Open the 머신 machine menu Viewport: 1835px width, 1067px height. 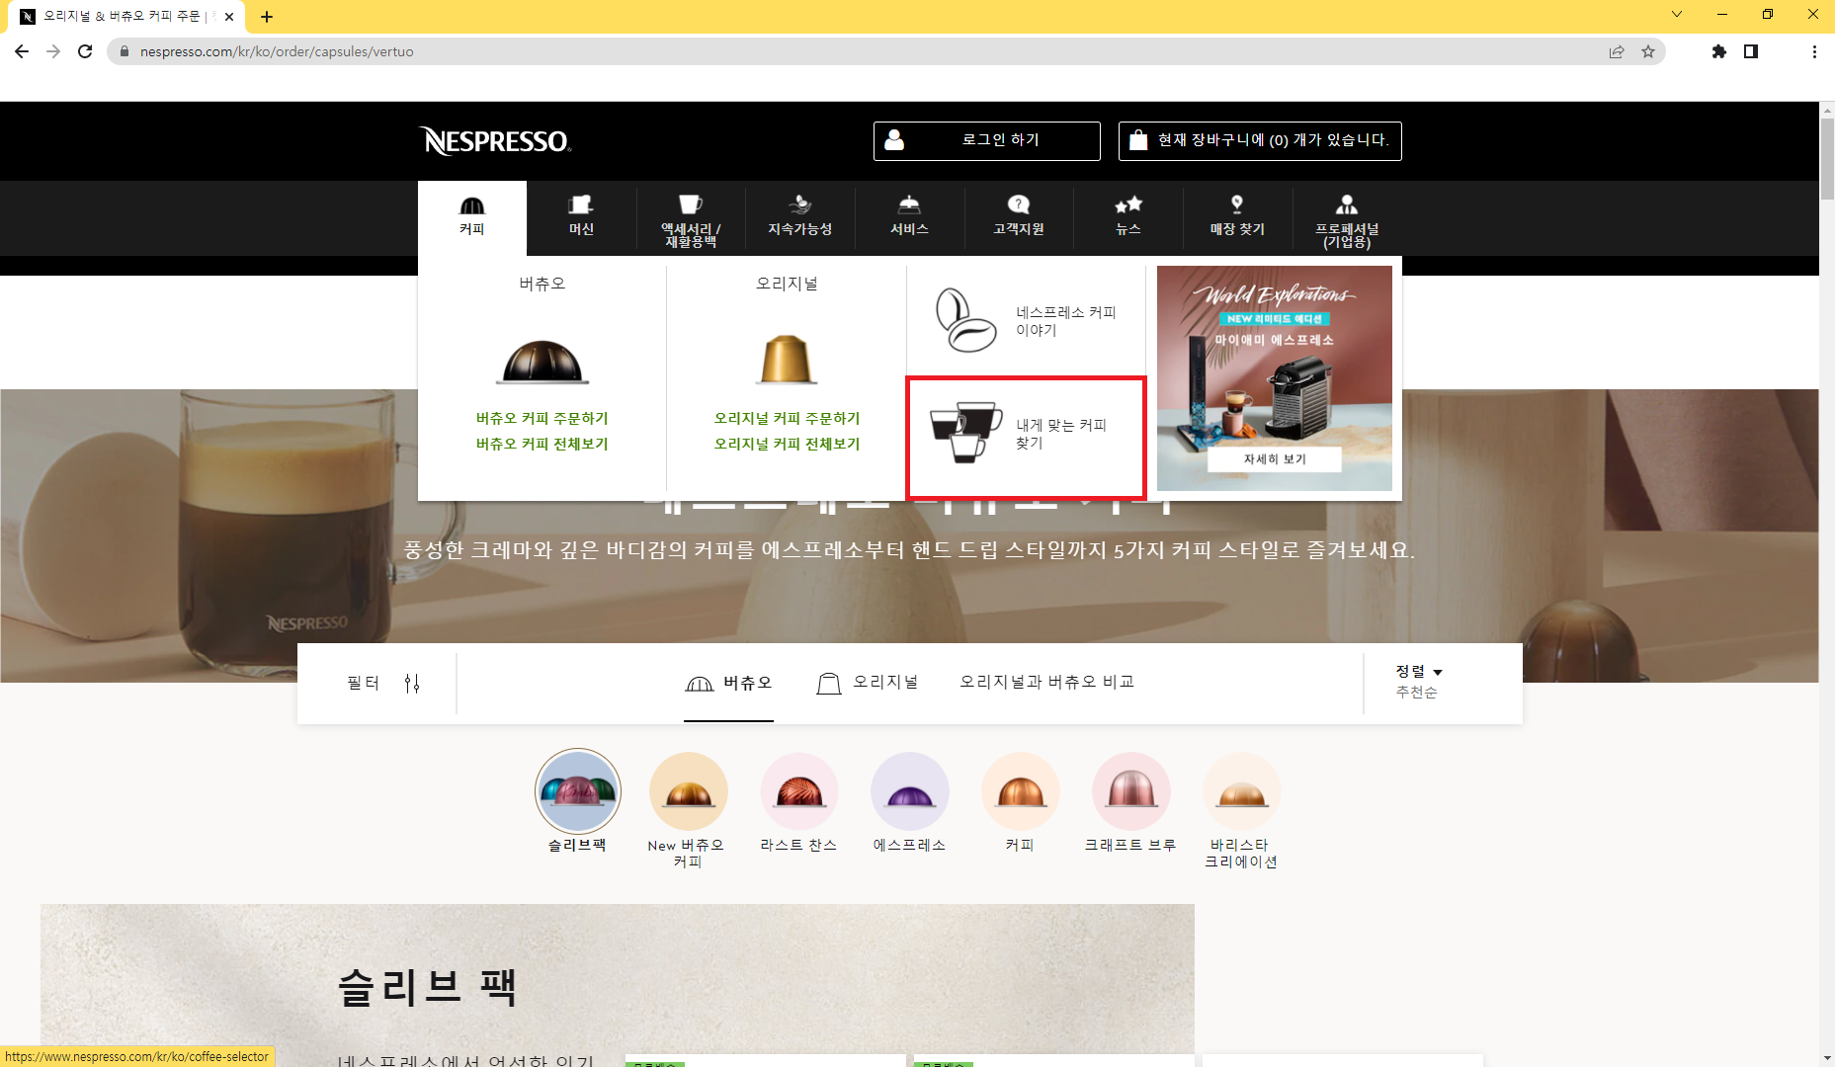tap(581, 216)
